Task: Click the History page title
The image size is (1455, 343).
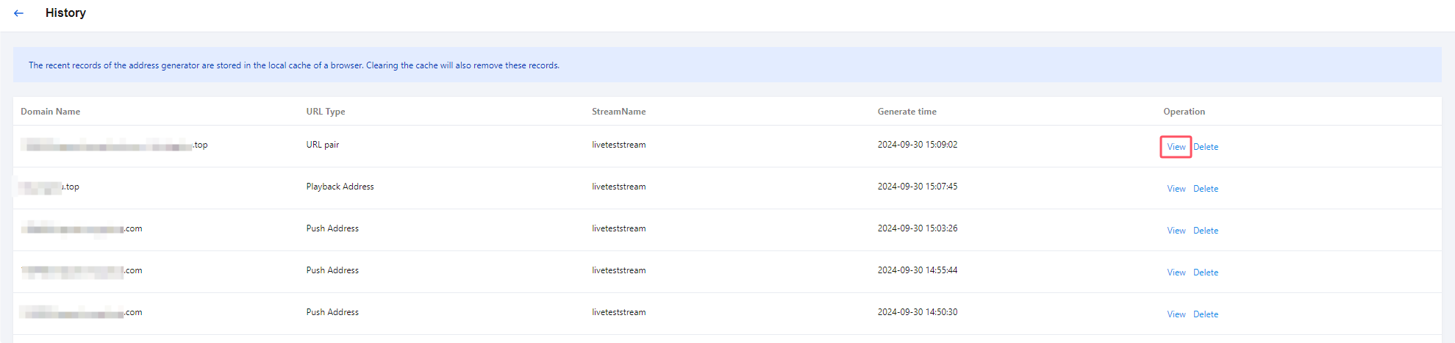Action: [x=65, y=13]
